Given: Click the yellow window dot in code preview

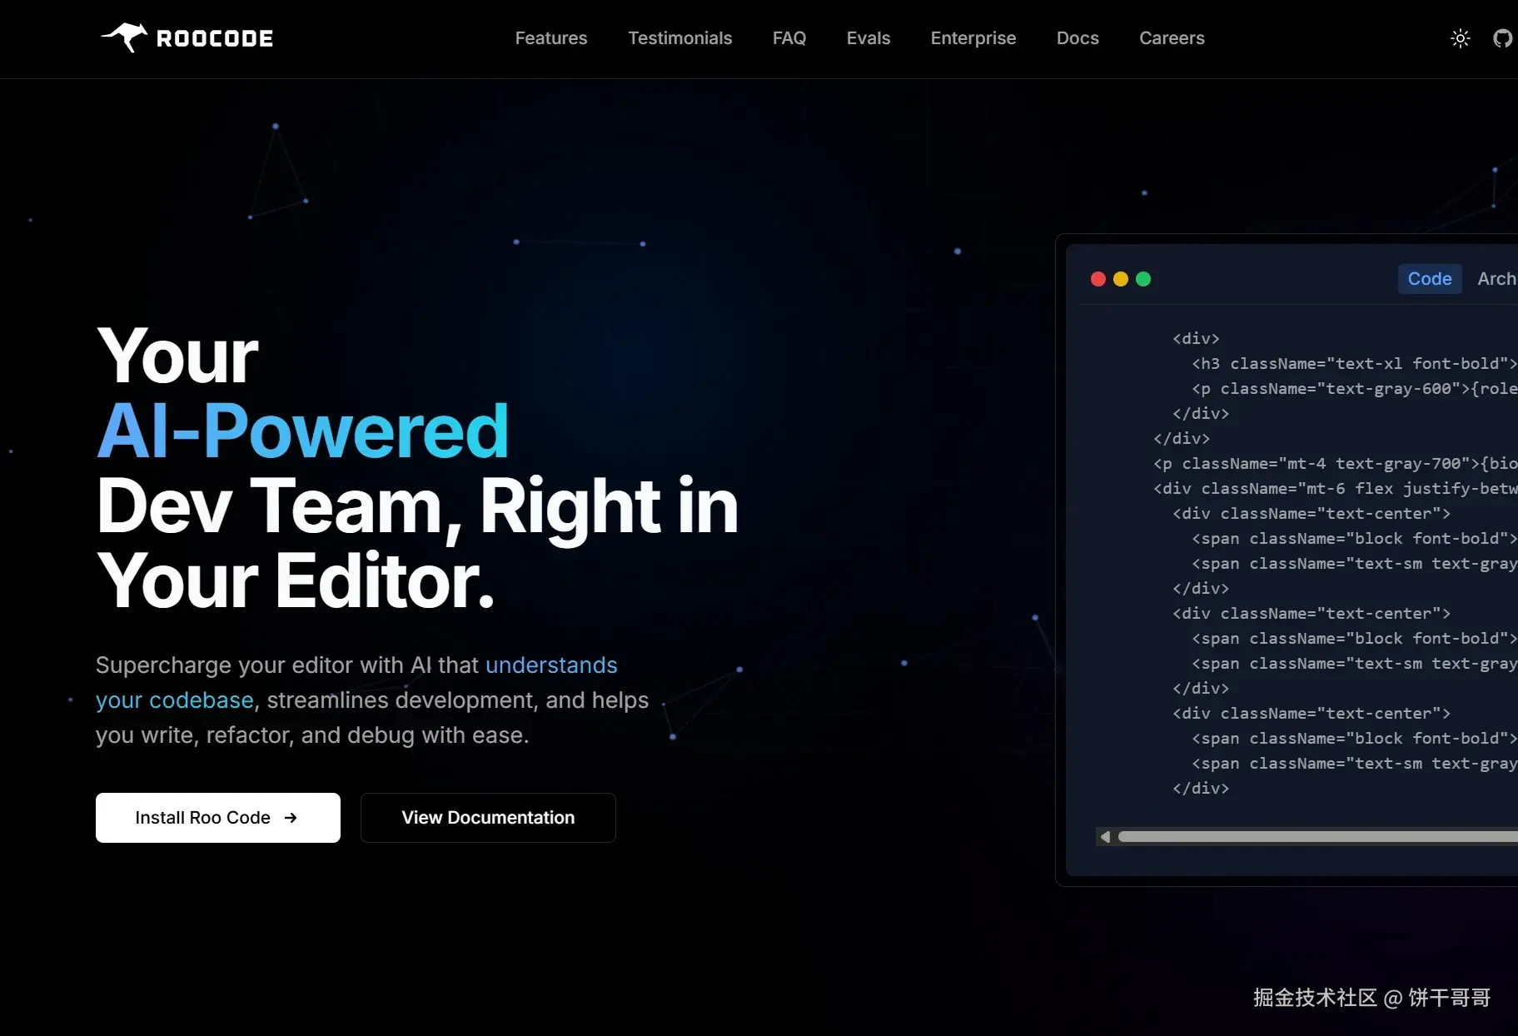Looking at the screenshot, I should pos(1121,279).
